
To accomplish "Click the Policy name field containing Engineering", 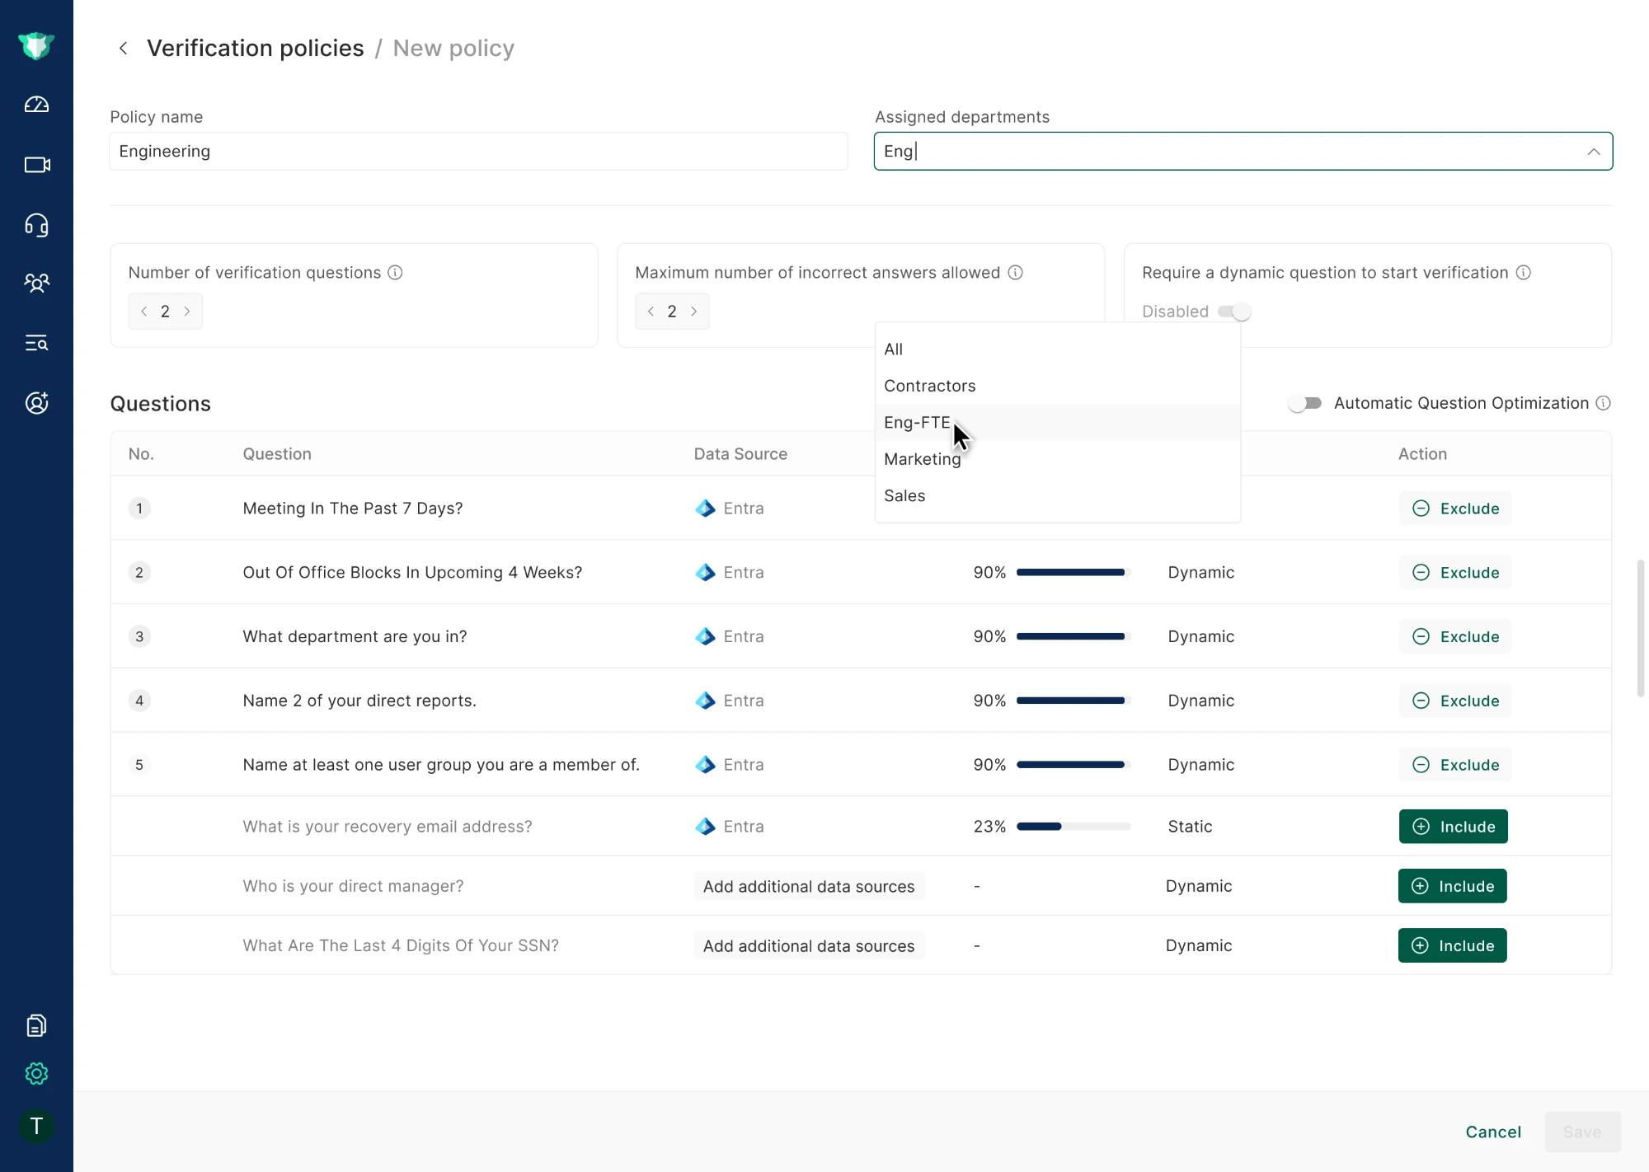I will pyautogui.click(x=478, y=152).
